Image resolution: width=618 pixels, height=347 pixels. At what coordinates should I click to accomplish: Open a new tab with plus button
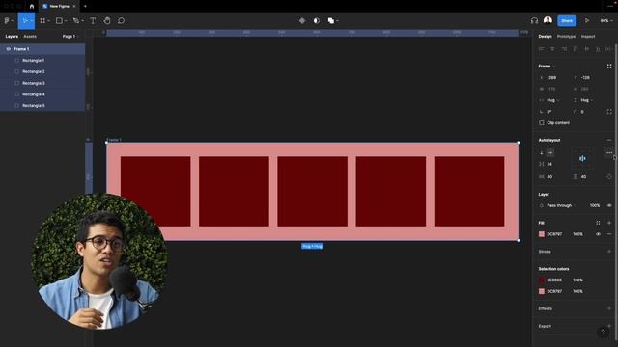coord(85,7)
